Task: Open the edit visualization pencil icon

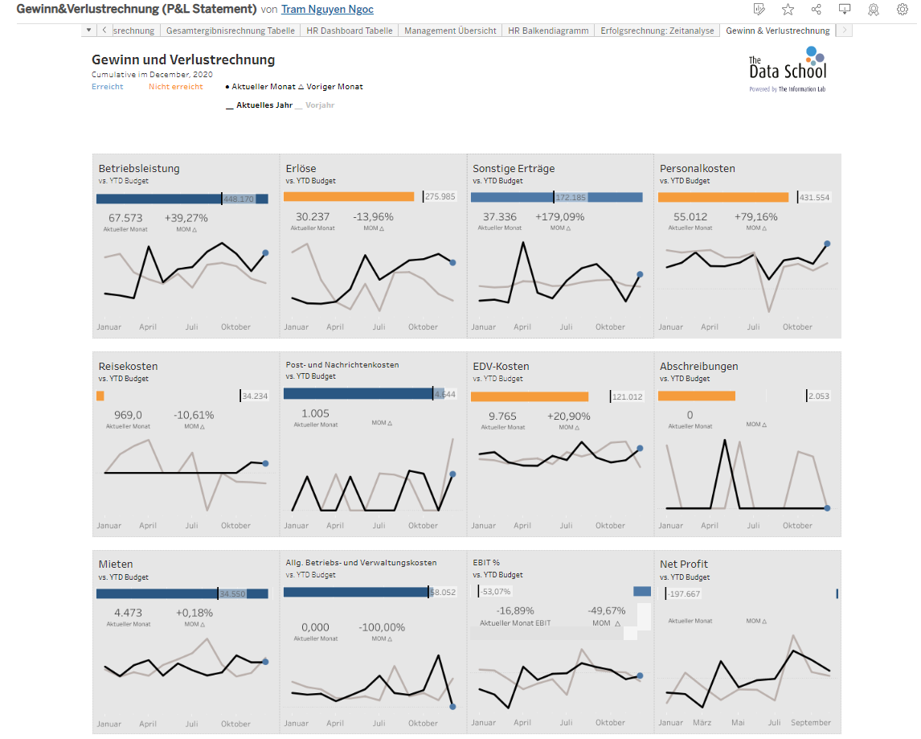Action: pyautogui.click(x=759, y=9)
